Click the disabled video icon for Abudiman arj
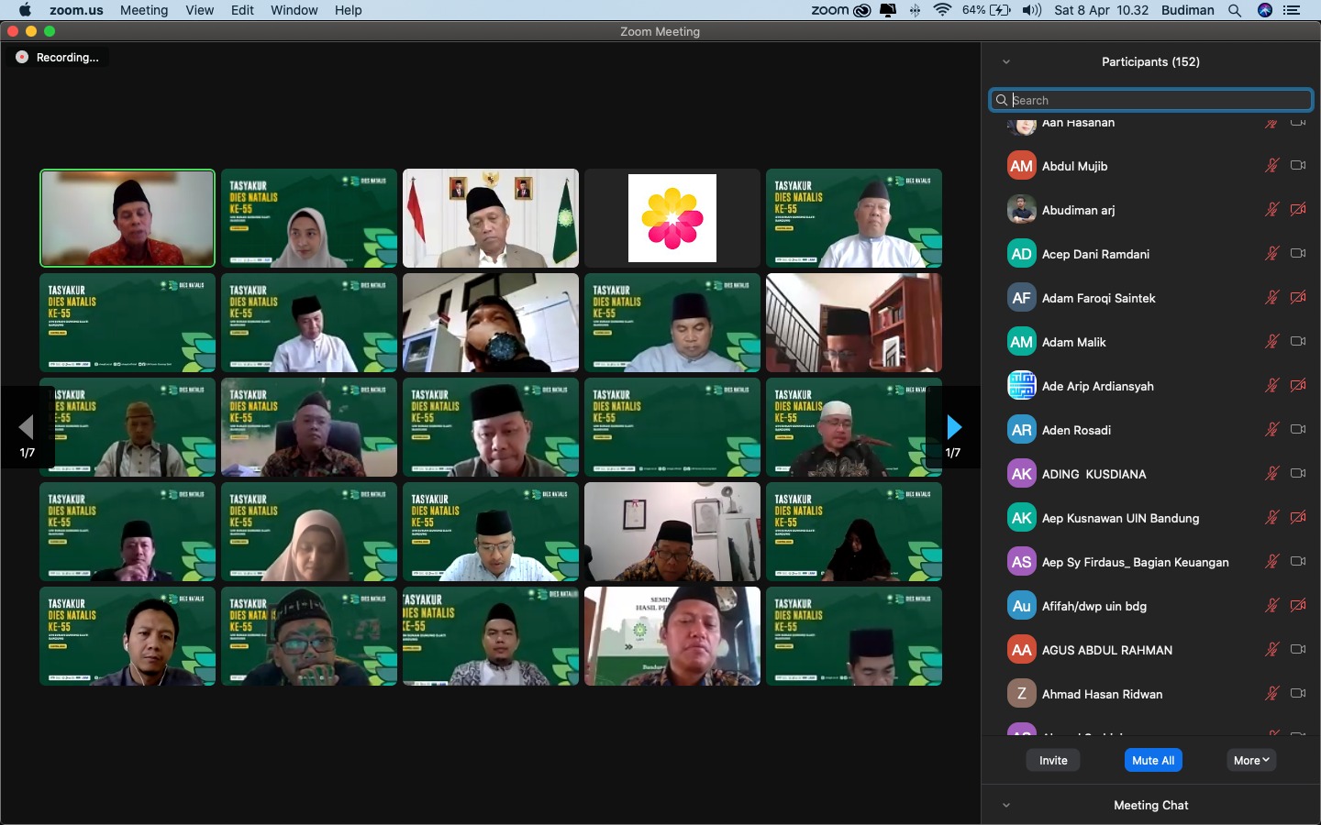The width and height of the screenshot is (1321, 825). 1298,210
